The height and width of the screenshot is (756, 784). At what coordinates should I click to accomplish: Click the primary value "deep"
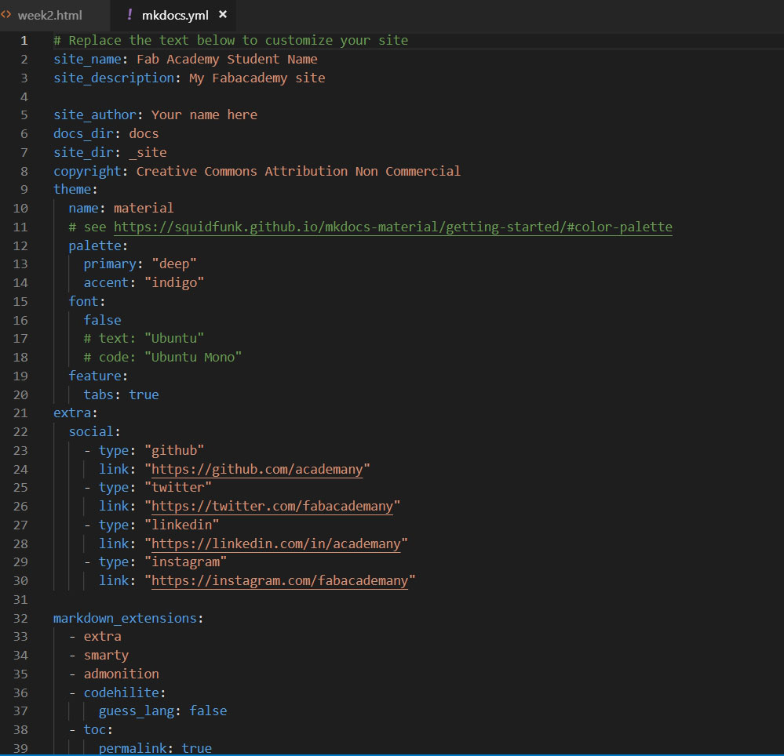coord(174,264)
